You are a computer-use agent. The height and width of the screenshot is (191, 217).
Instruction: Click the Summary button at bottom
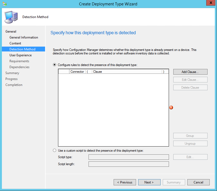coord(174,182)
